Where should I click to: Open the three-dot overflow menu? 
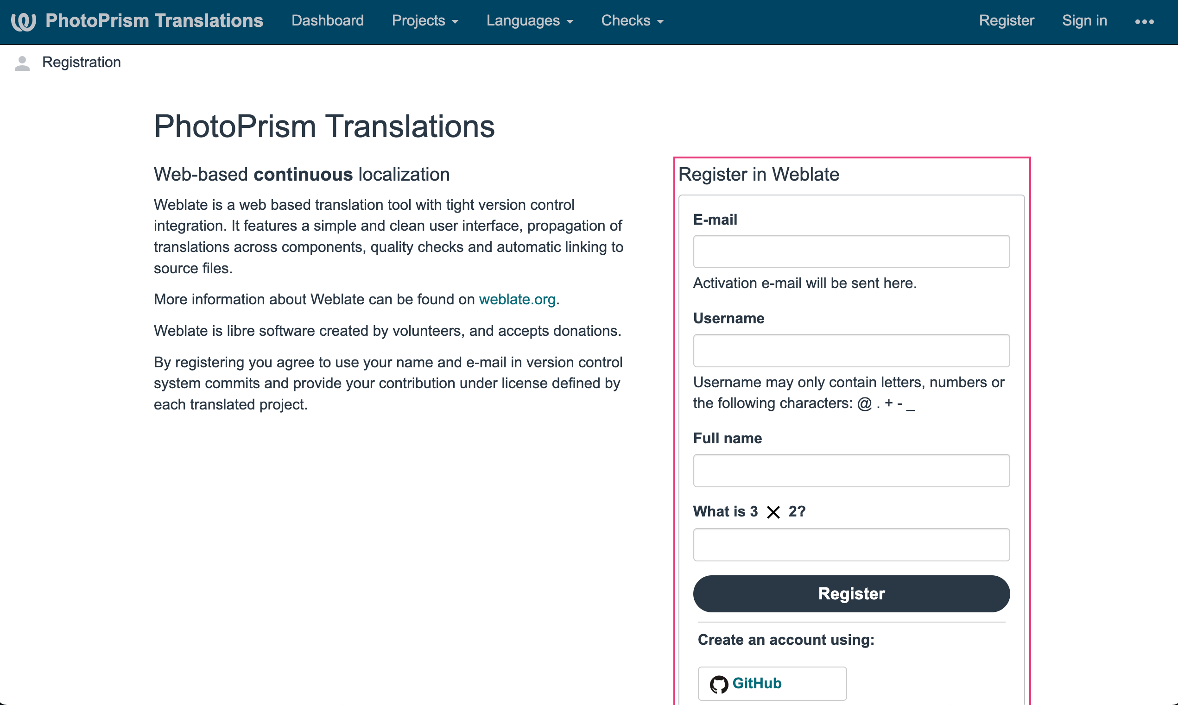[x=1144, y=21]
